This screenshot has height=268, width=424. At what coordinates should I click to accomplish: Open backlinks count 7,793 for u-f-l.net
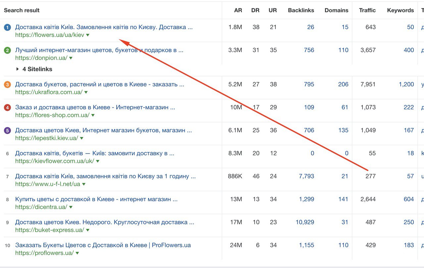coord(306,176)
